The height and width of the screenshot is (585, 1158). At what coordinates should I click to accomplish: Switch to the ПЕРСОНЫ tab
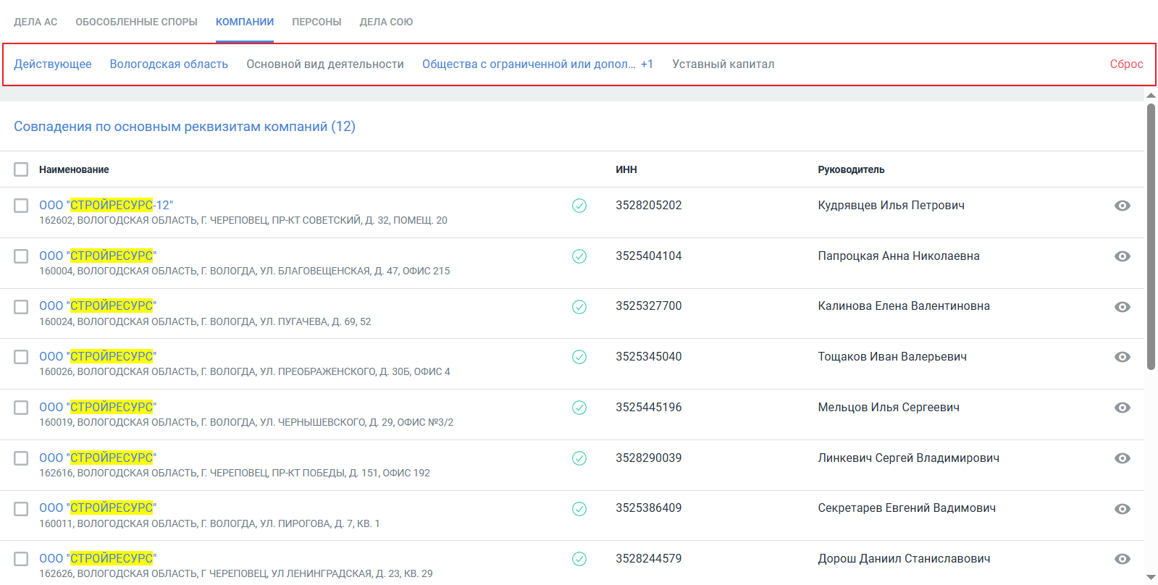[316, 22]
